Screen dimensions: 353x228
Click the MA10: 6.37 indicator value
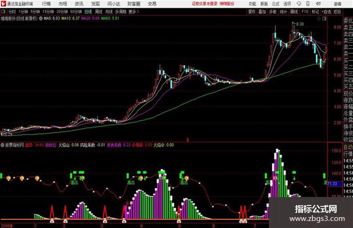point(71,18)
